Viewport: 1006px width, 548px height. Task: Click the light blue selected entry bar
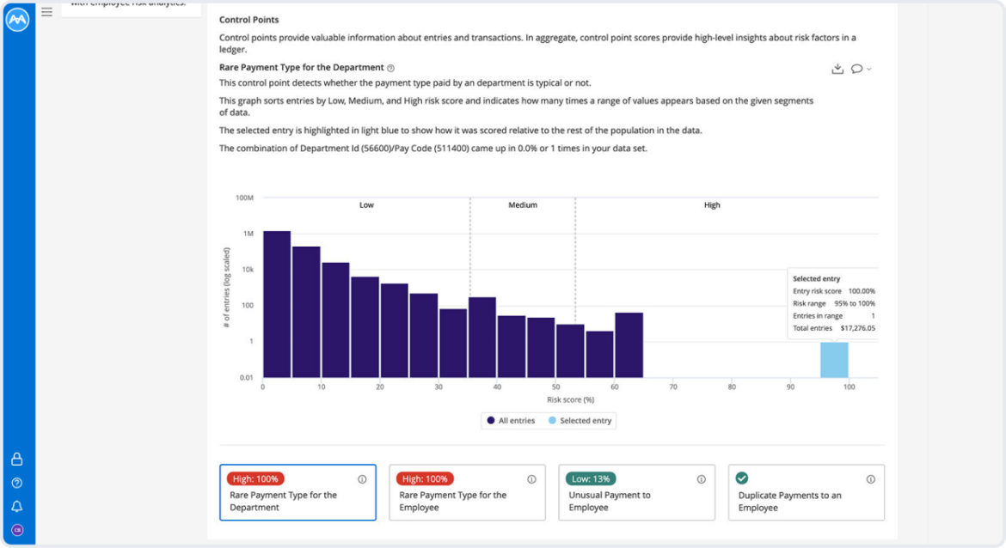(x=833, y=361)
